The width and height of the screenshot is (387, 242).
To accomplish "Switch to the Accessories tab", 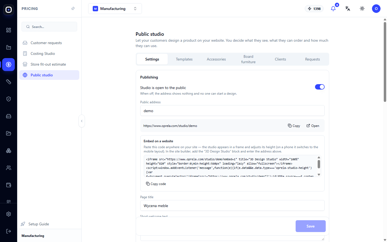I will pyautogui.click(x=216, y=59).
